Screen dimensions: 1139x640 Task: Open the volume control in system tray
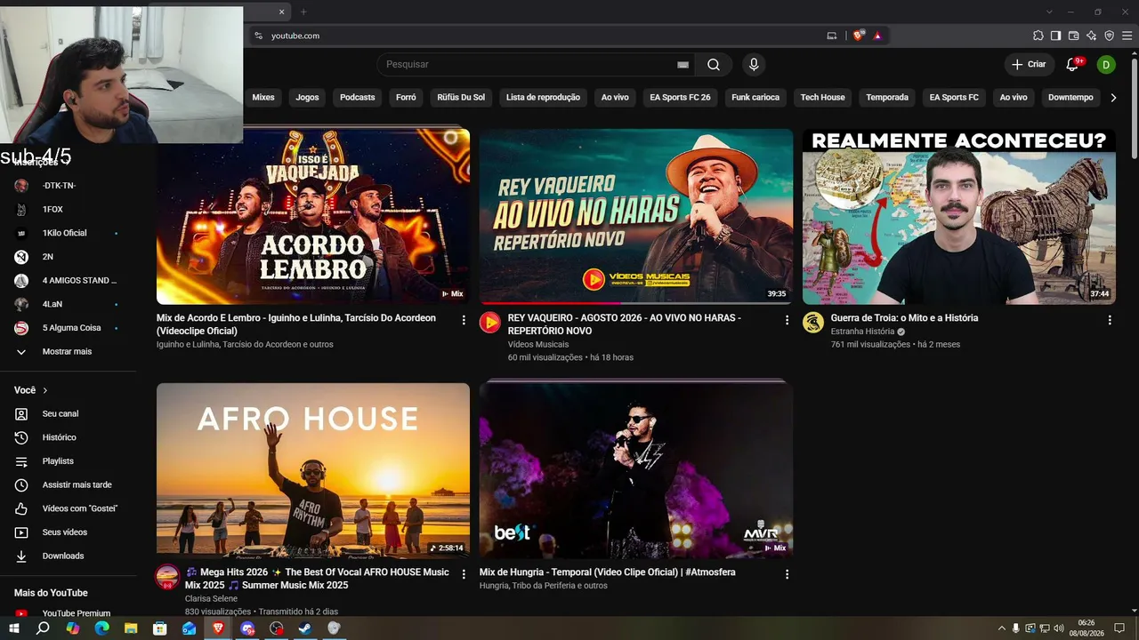tap(1060, 628)
